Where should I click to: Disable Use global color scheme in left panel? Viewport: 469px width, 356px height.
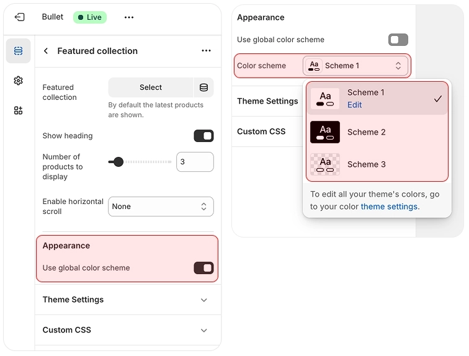203,268
